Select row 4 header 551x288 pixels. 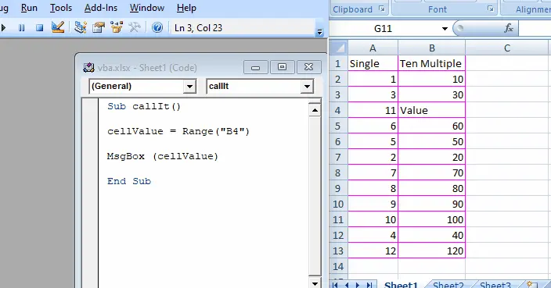point(338,110)
